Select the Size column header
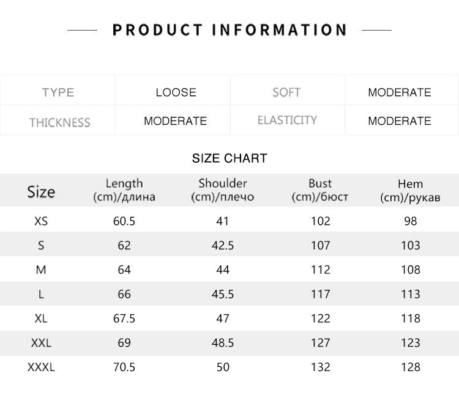The image size is (459, 395). pos(41,192)
